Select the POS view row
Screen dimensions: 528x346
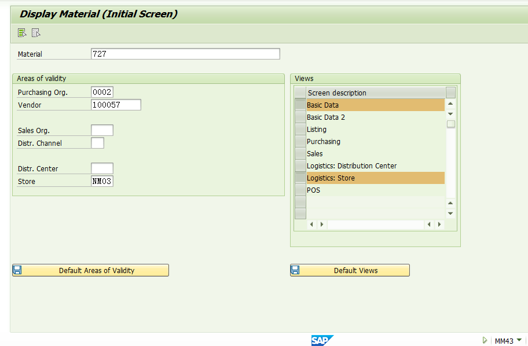tap(376, 190)
